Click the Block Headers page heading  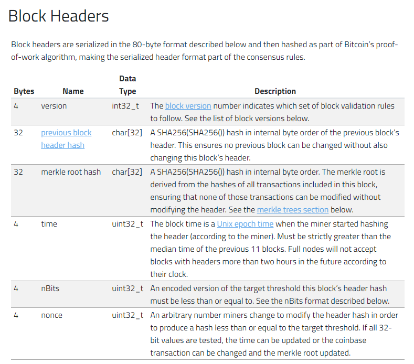[59, 16]
